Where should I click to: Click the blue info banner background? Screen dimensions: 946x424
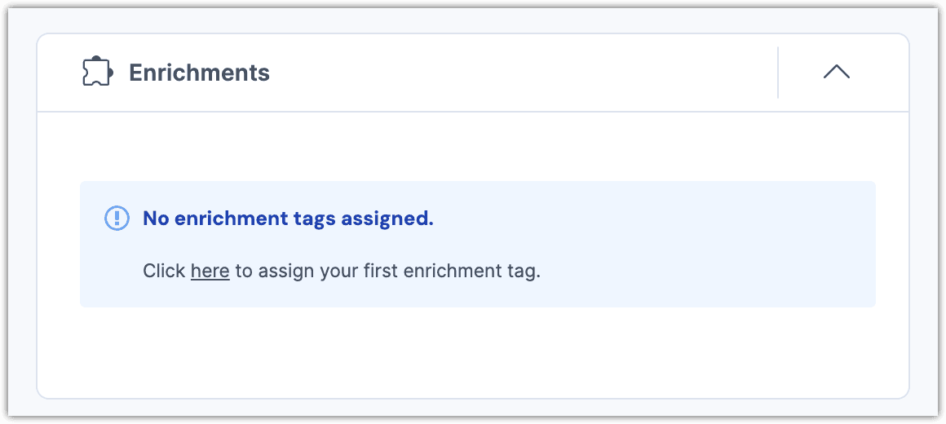(701, 245)
